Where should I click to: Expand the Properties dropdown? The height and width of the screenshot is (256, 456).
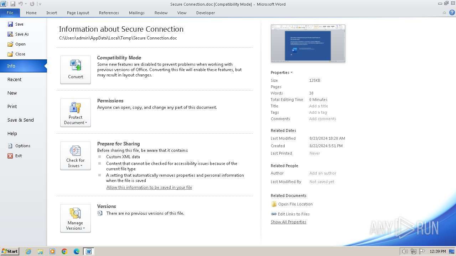[x=281, y=73]
